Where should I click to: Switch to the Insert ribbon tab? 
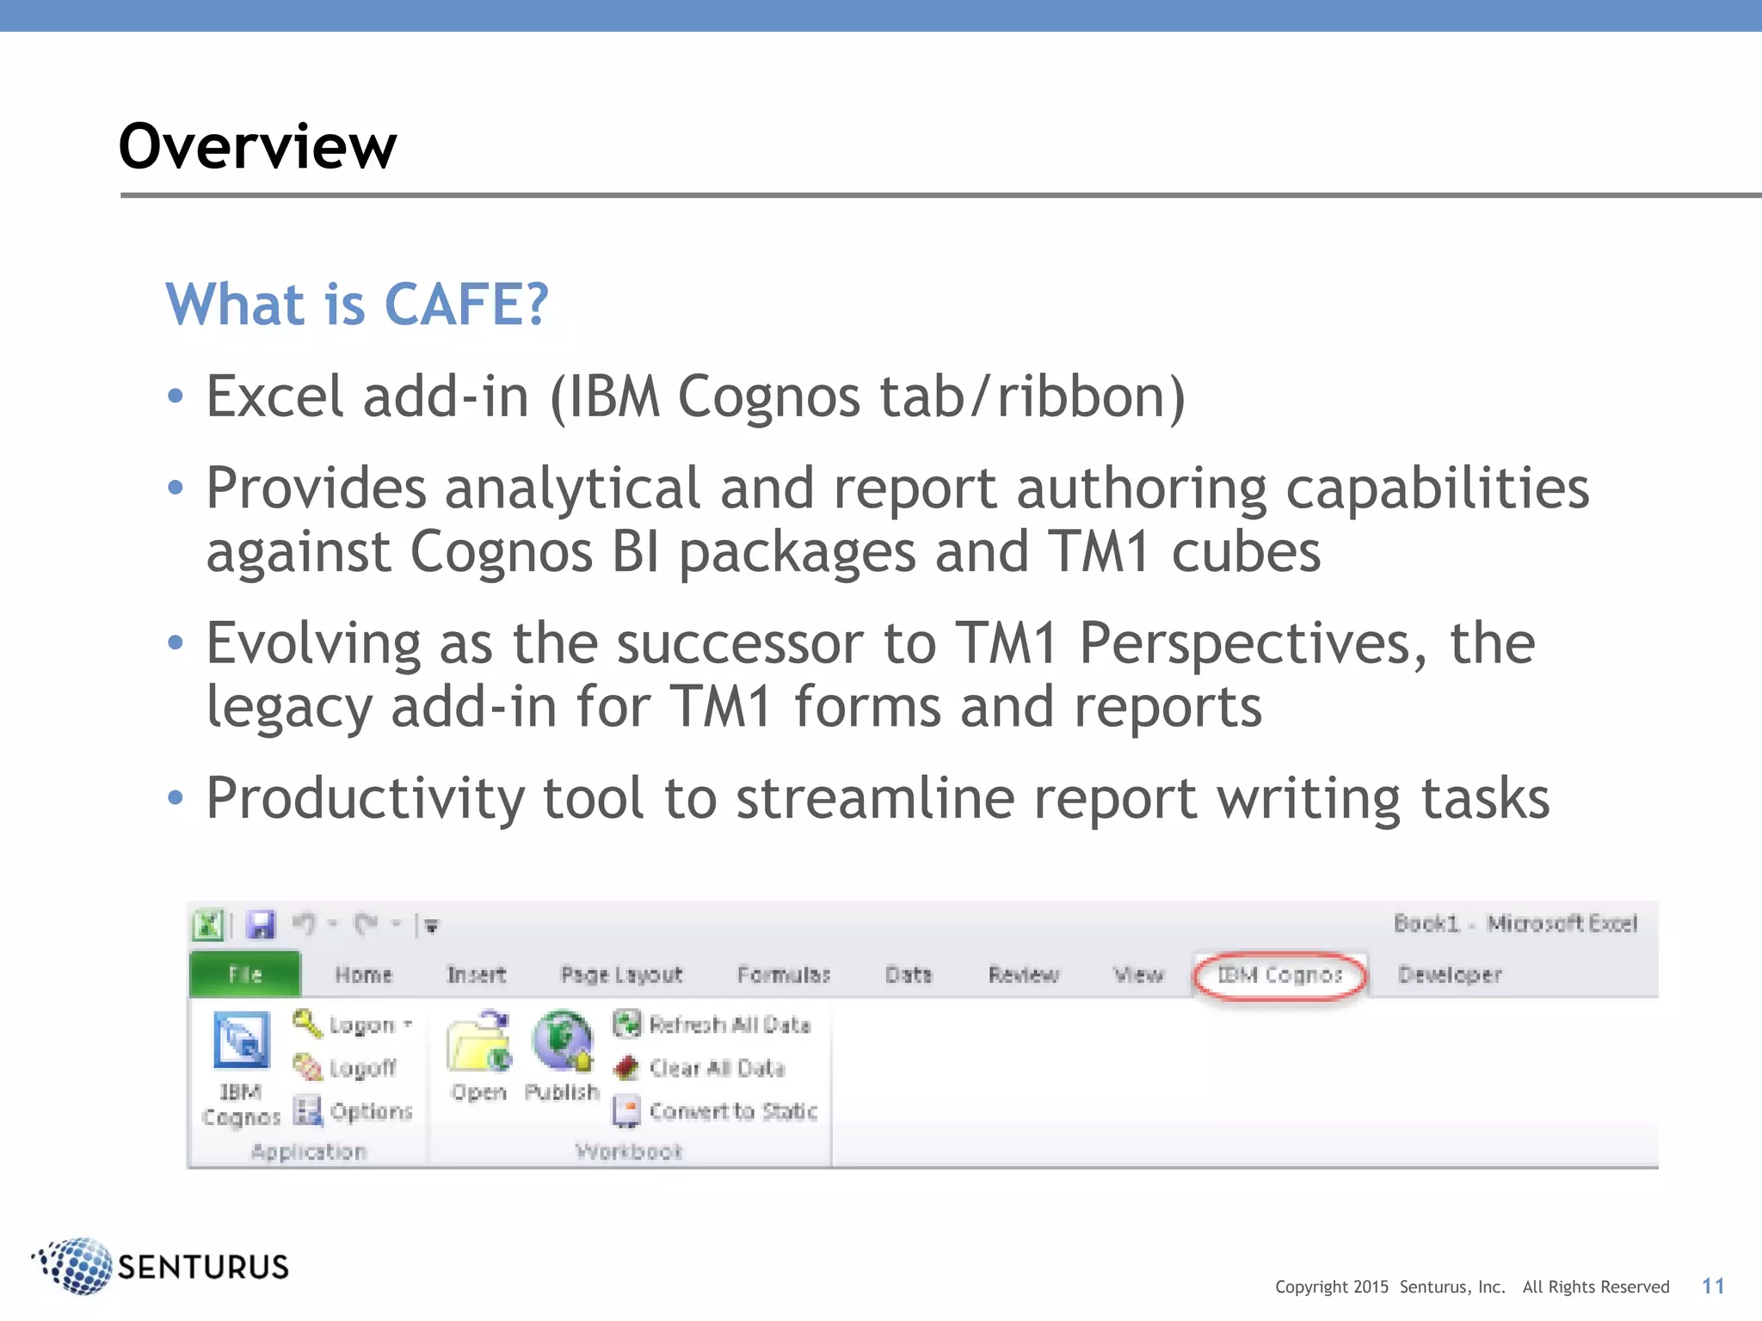(477, 974)
